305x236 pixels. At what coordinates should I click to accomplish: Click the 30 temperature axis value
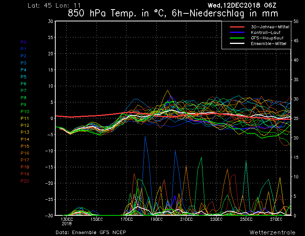click(51, 21)
